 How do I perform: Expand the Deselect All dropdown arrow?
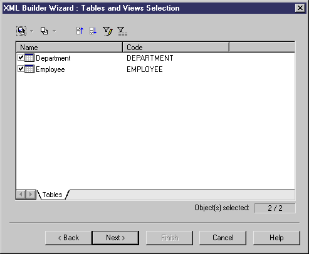(55, 31)
